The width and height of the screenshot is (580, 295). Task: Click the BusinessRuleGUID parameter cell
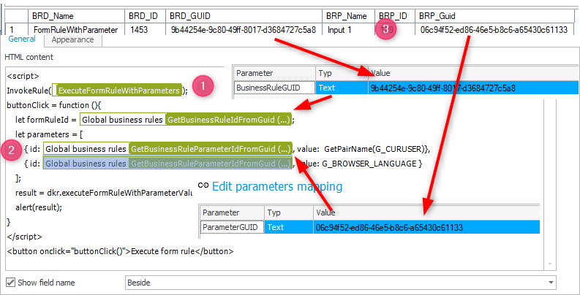click(274, 88)
